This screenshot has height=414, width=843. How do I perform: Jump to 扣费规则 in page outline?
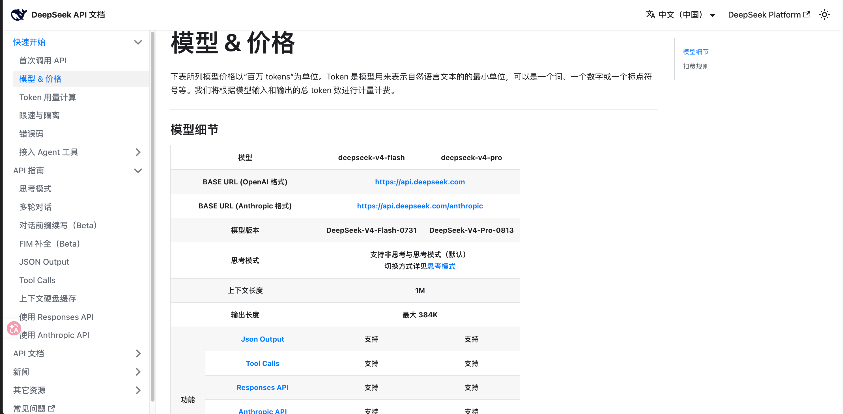(x=695, y=66)
